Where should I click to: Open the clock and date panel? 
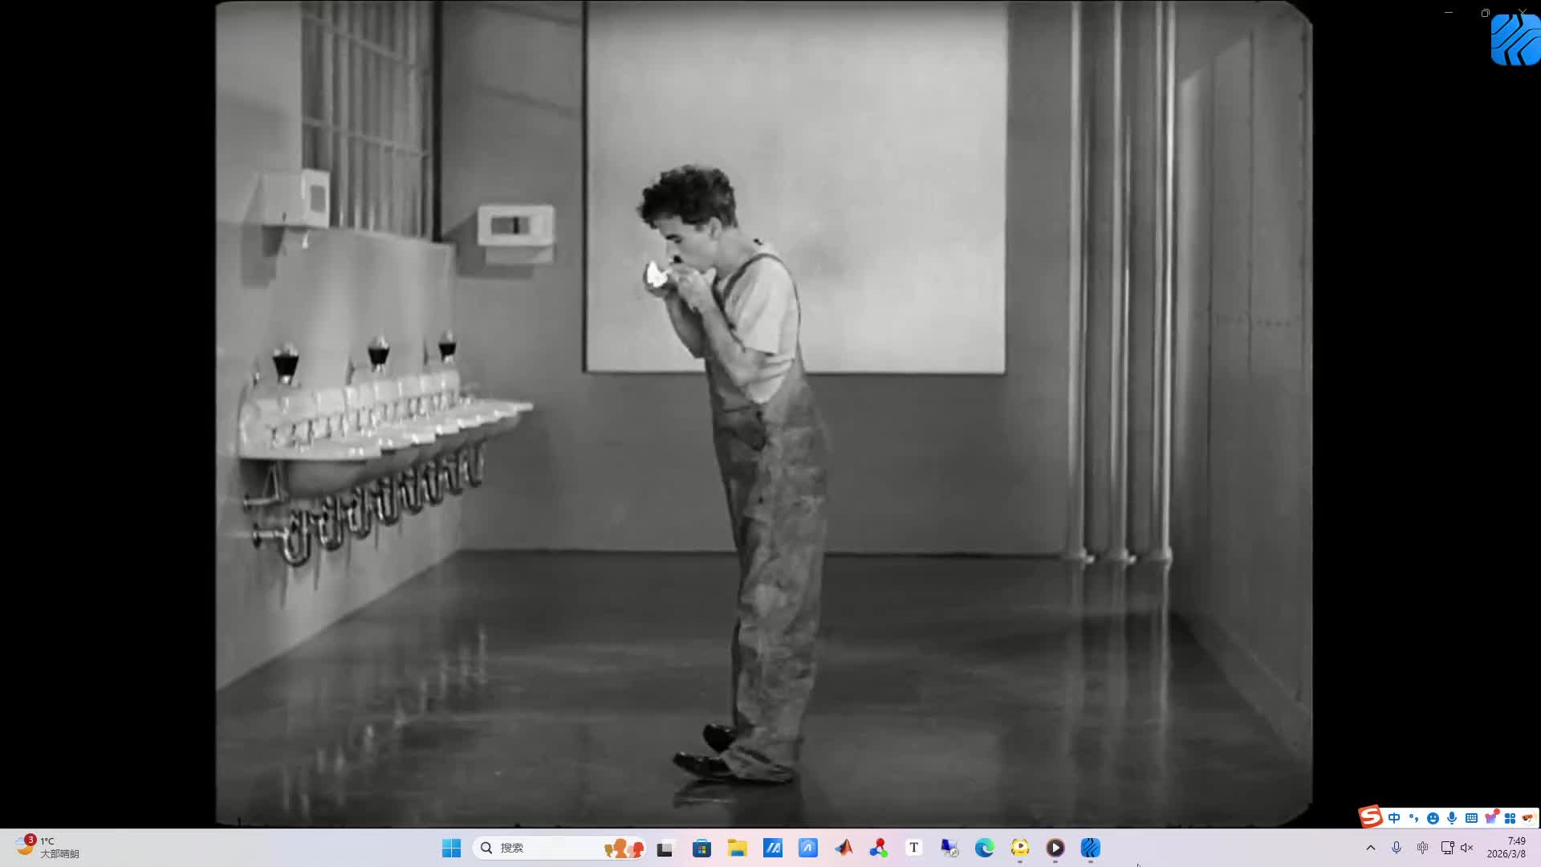tap(1506, 848)
